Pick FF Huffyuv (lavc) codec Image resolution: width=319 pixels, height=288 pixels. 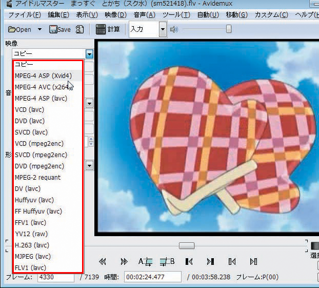(48, 211)
